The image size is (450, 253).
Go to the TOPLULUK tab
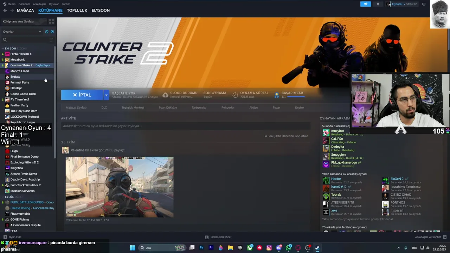click(77, 11)
